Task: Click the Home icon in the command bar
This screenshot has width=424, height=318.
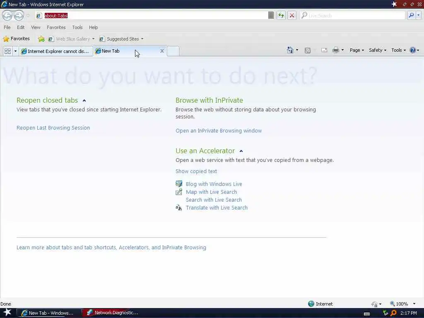Action: click(290, 50)
